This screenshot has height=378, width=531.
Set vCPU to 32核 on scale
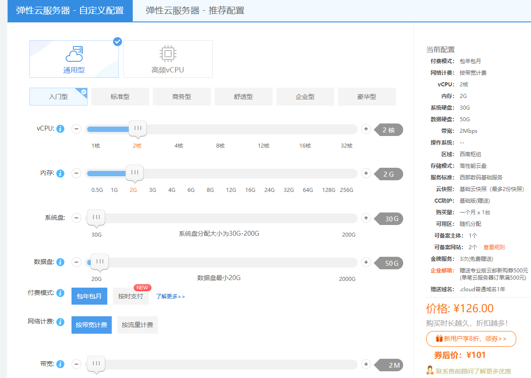click(347, 146)
